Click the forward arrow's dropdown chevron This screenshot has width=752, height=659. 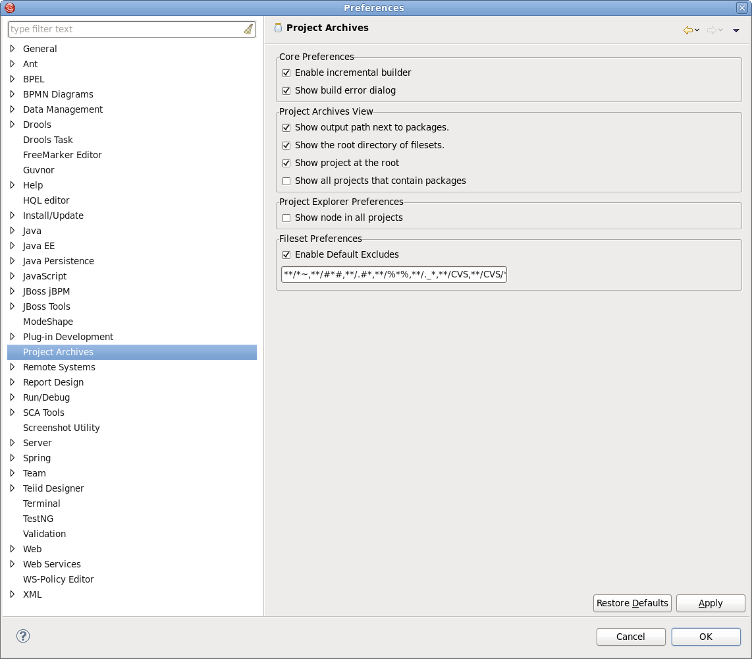(x=720, y=30)
